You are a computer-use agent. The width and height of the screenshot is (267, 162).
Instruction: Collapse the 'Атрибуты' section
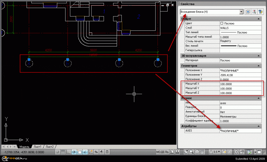coord(258,126)
